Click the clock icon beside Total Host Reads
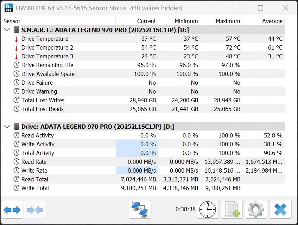Screen dimensions: 298x225 click(17, 109)
